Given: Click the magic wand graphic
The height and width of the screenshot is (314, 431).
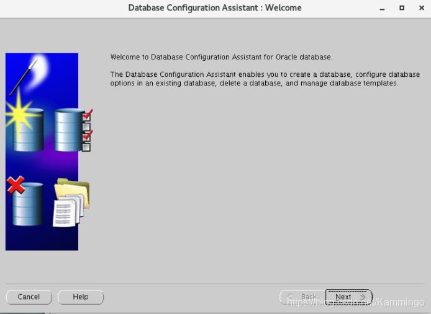Looking at the screenshot, I should pos(25,76).
